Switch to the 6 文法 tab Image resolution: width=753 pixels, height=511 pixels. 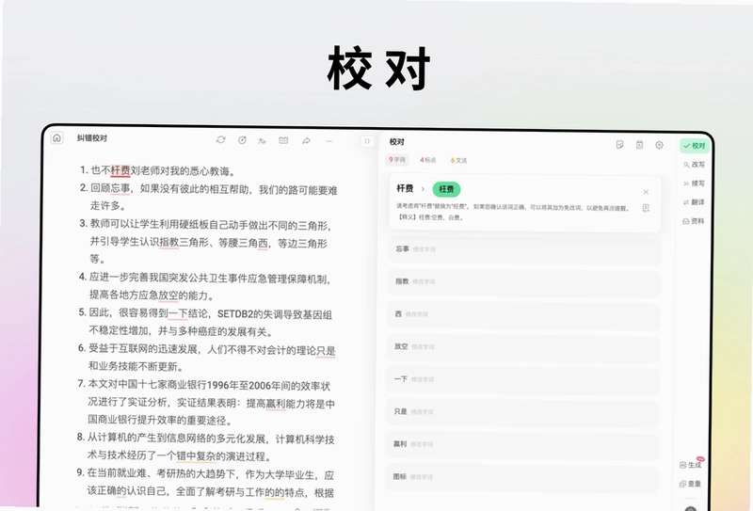(x=458, y=160)
